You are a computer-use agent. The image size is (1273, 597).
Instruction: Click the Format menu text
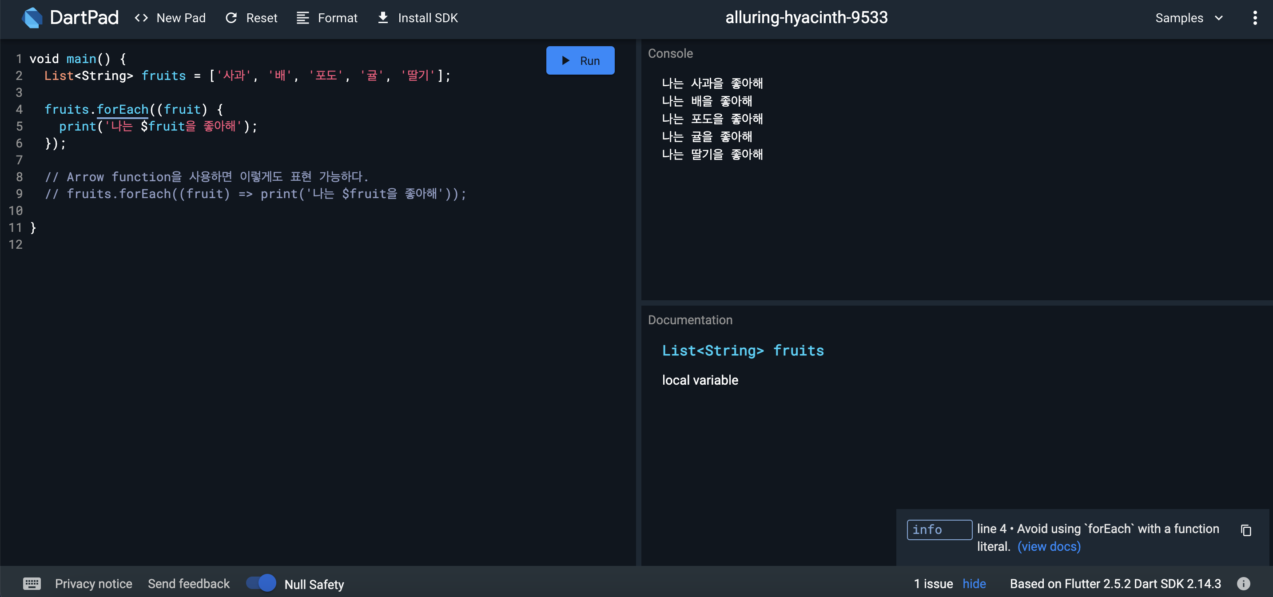point(337,18)
